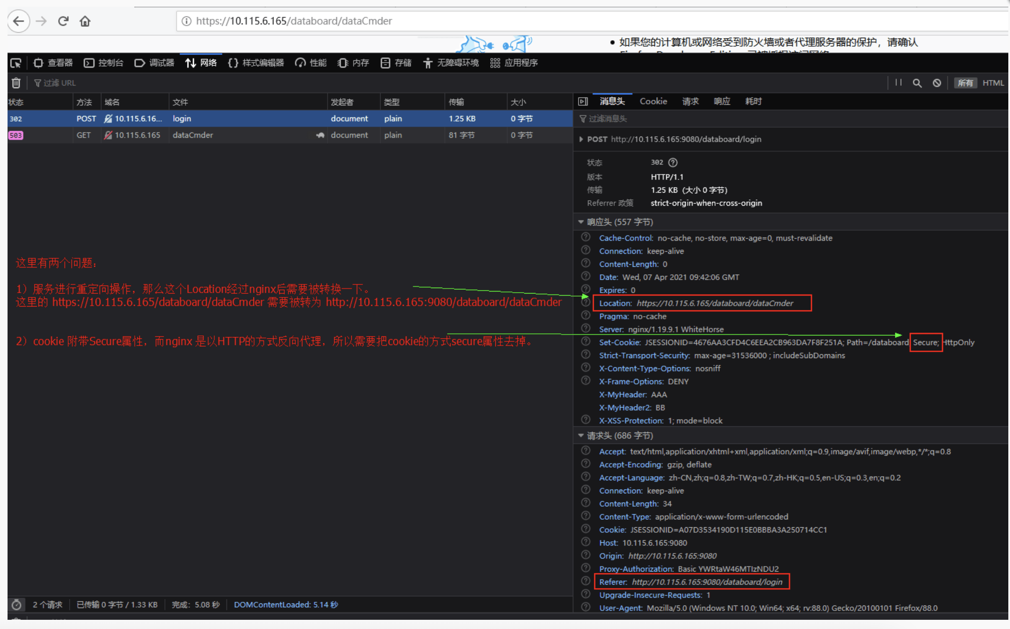The width and height of the screenshot is (1010, 629).
Task: Sort by the Domain (域名) column header
Action: pos(135,102)
